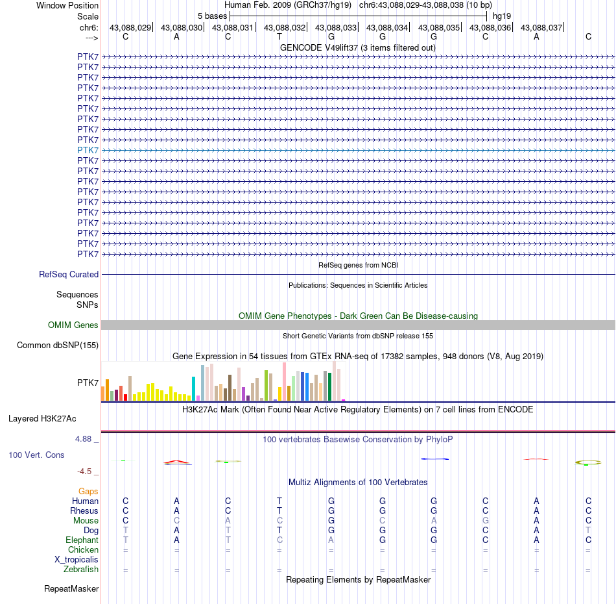Click the 43,088,035 position marker
Viewport: 616px width, 604px height.
439,27
